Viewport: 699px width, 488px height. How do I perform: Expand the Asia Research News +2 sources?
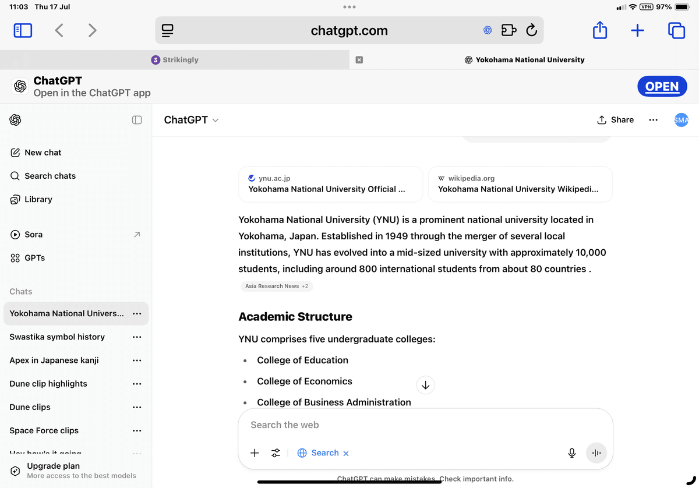[277, 286]
